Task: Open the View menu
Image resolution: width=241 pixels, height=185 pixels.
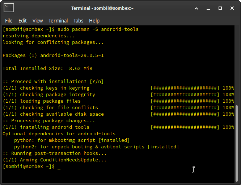Action: pyautogui.click(x=38, y=21)
